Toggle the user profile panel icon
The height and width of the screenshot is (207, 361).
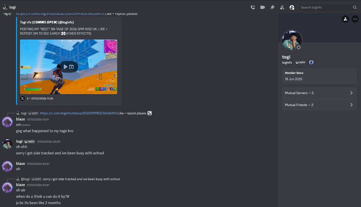click(292, 7)
